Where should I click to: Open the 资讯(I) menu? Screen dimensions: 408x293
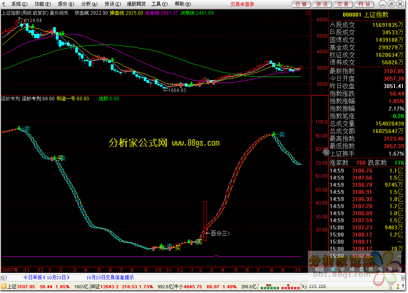point(113,4)
